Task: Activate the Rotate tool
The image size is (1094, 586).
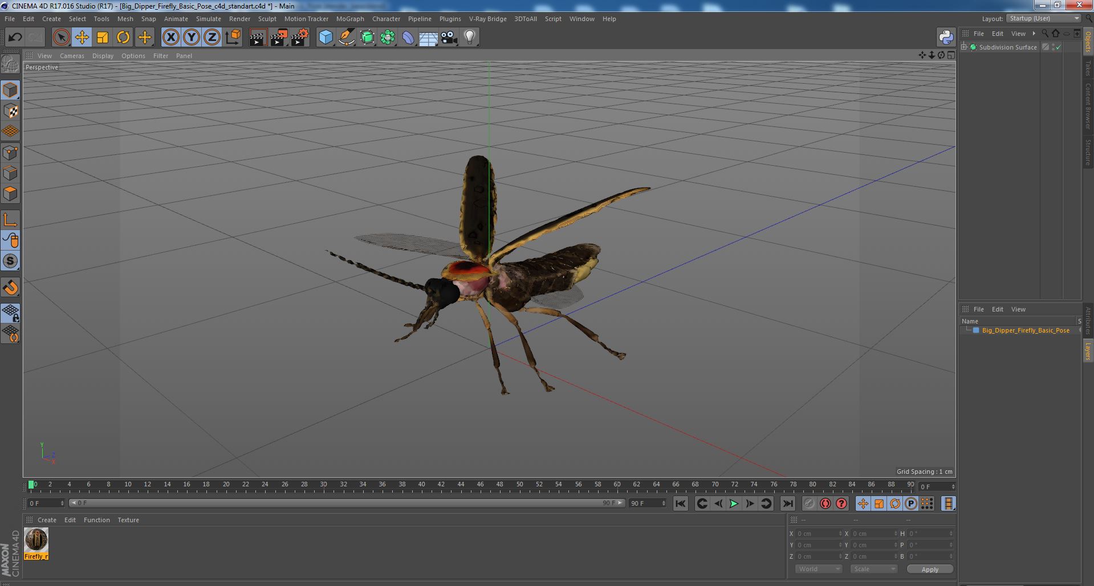Action: click(x=123, y=38)
